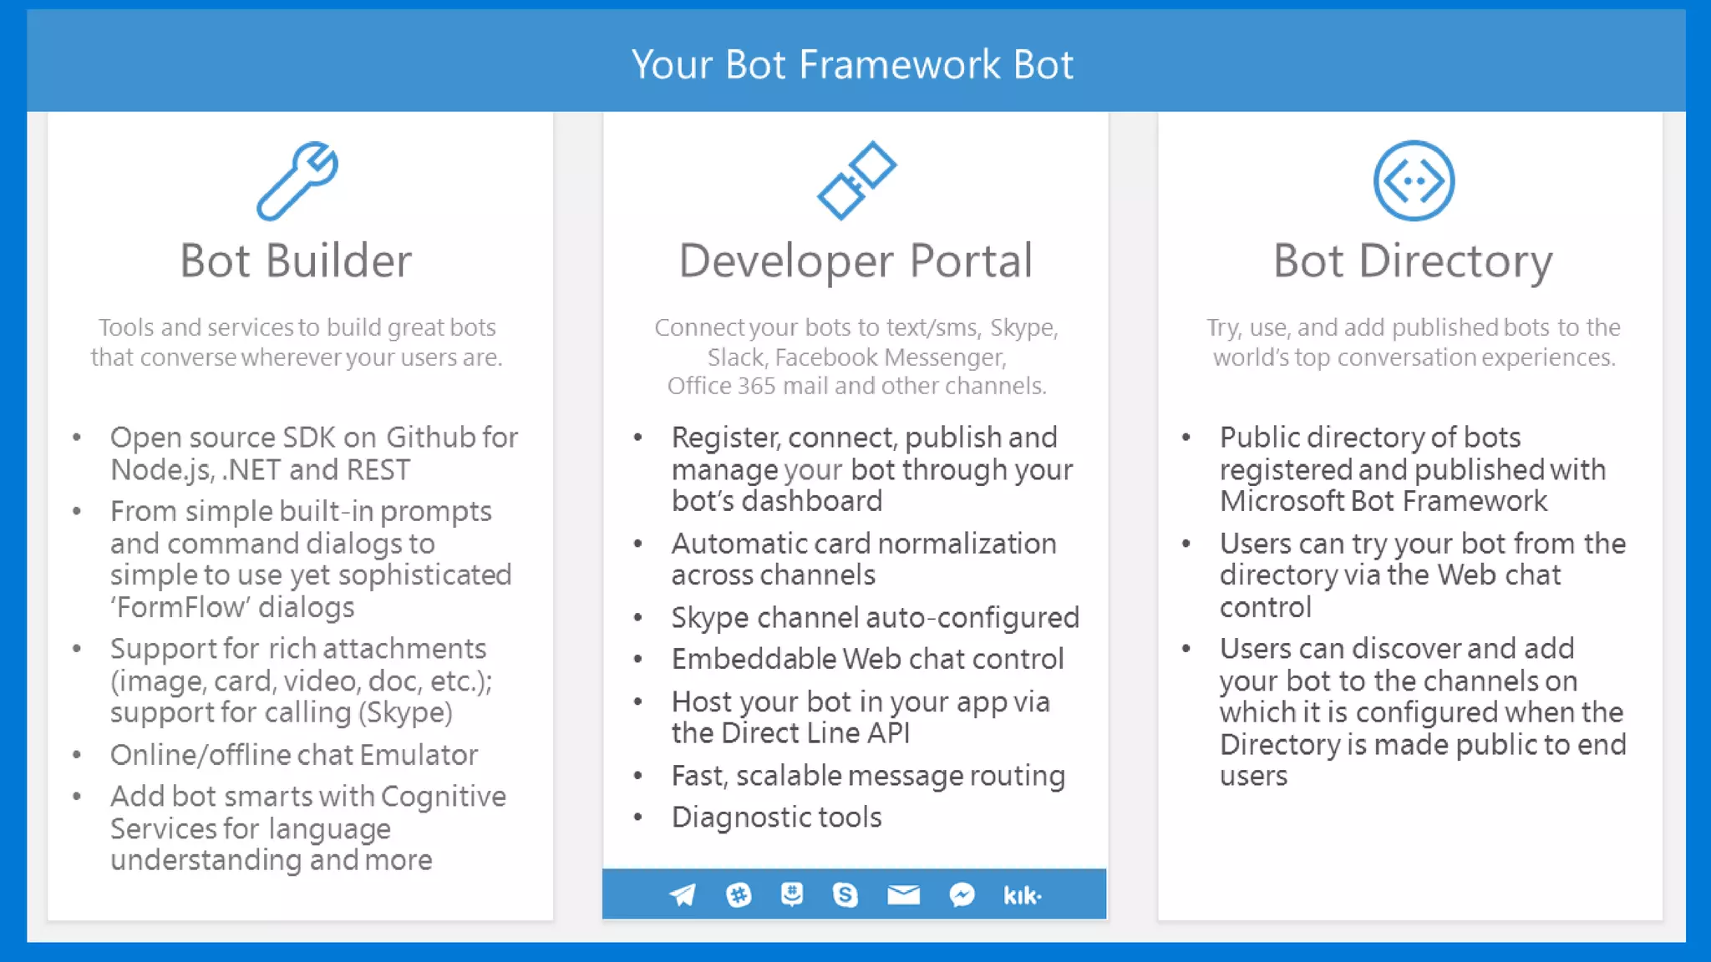Click the Skype channel icon
The height and width of the screenshot is (962, 1711).
tap(845, 895)
